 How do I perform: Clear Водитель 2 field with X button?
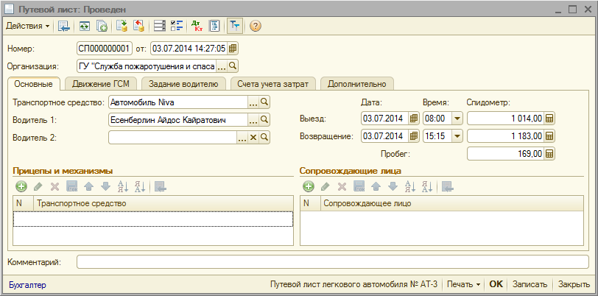(253, 137)
